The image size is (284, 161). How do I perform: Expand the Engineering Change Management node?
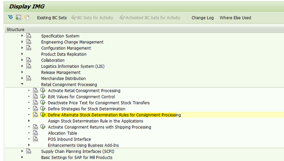point(22,42)
